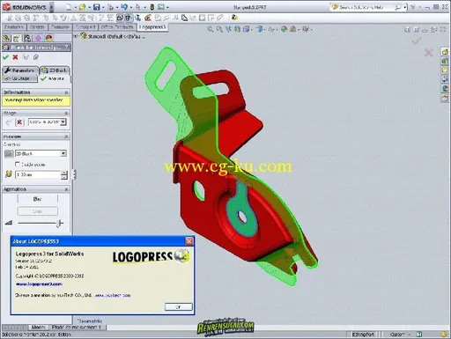Collapse the Animation section
The width and height of the screenshot is (451, 339).
(x=66, y=189)
